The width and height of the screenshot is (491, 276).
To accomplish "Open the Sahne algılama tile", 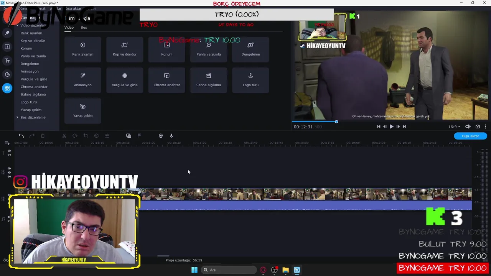I will (209, 80).
